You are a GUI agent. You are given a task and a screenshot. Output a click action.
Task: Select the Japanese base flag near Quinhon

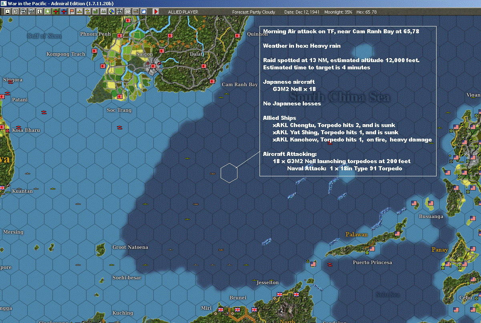click(x=237, y=36)
